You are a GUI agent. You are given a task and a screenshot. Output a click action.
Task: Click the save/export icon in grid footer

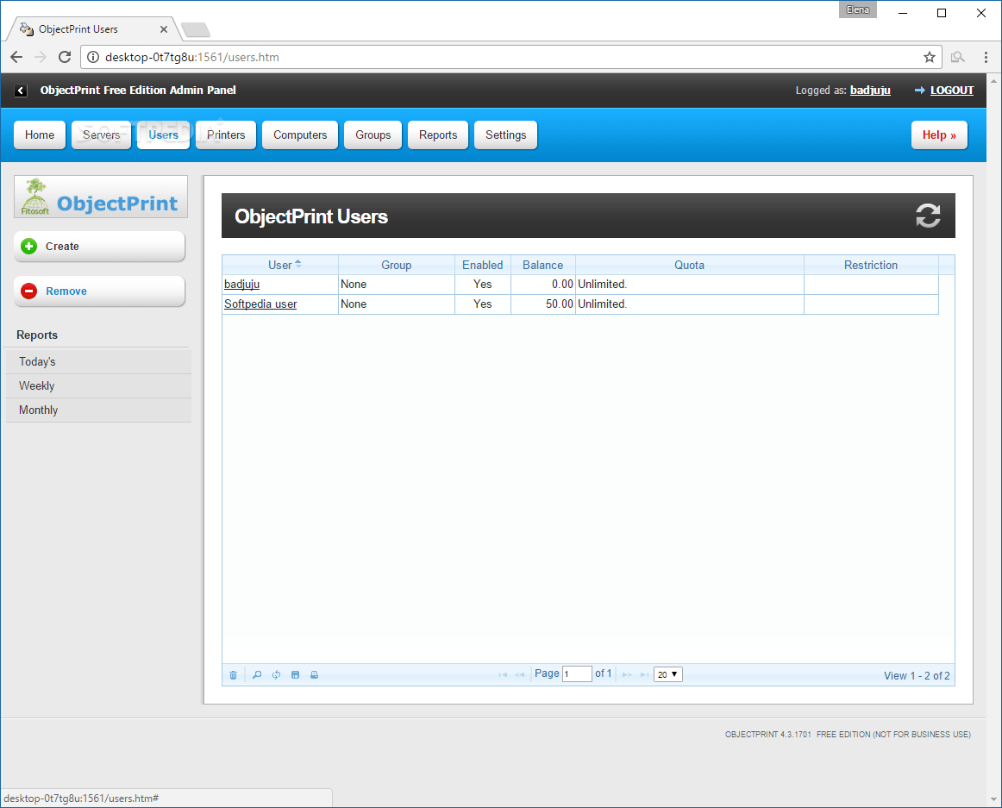coord(295,675)
